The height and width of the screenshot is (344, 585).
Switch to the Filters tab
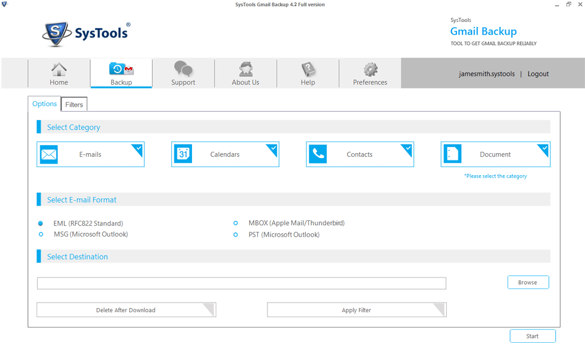tap(74, 104)
